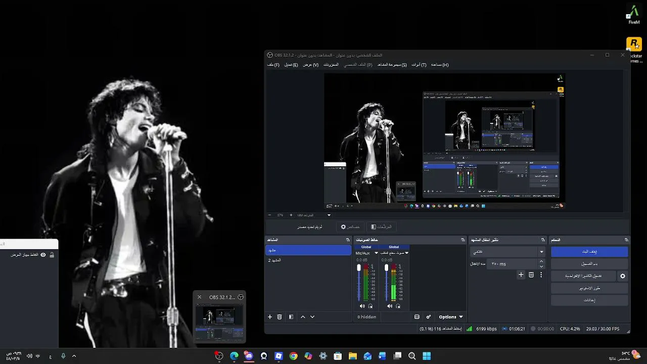Open source Filters button below preview
The width and height of the screenshot is (647, 364).
tap(382, 227)
